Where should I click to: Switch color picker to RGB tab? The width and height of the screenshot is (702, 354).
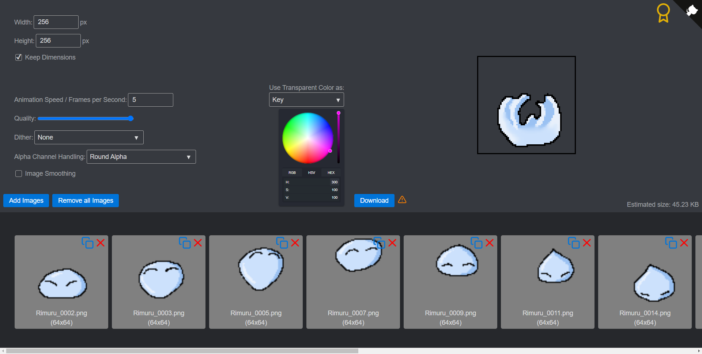pos(292,172)
